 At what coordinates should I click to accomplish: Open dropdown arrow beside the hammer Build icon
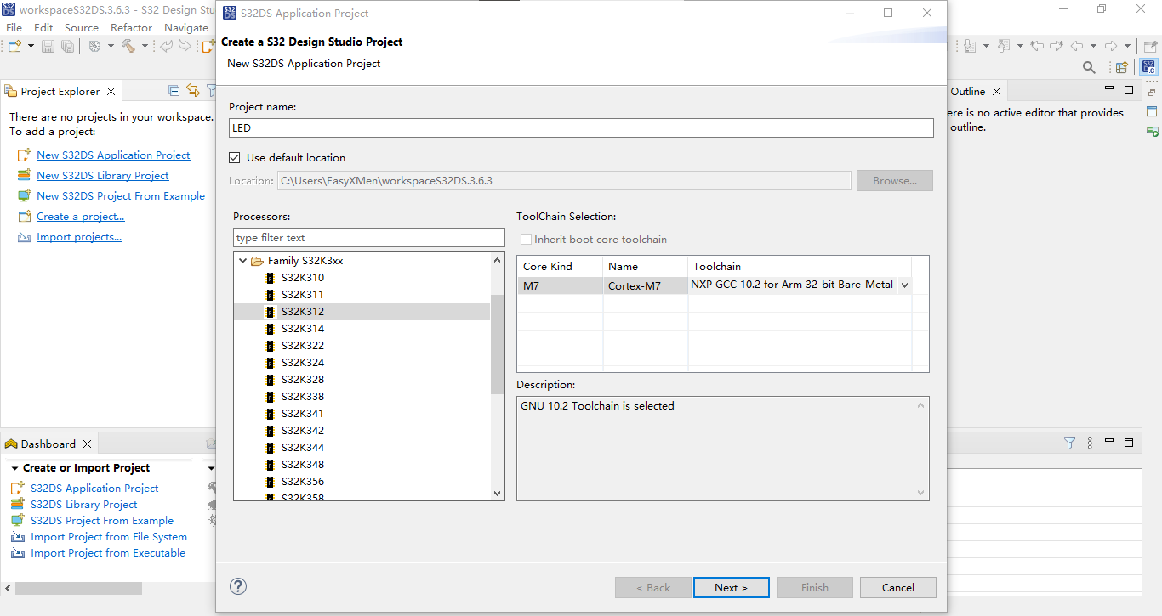pos(145,46)
